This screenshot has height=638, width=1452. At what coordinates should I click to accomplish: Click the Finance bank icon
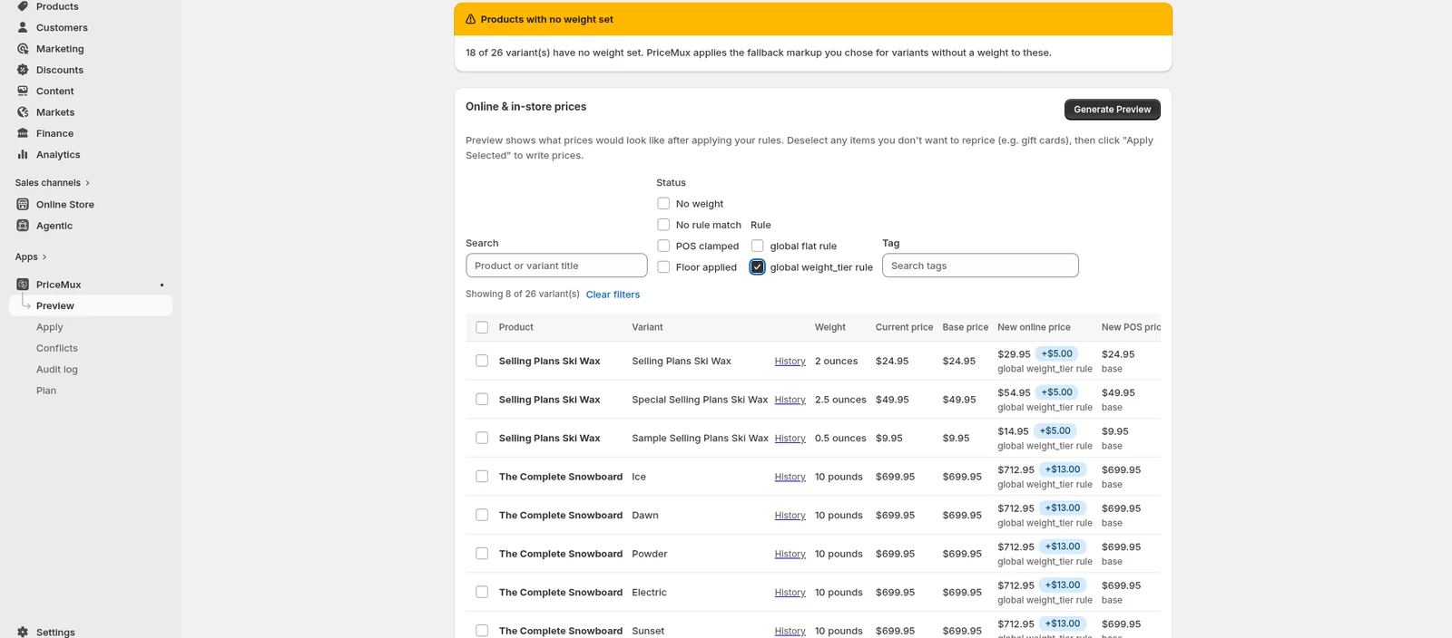(x=23, y=133)
